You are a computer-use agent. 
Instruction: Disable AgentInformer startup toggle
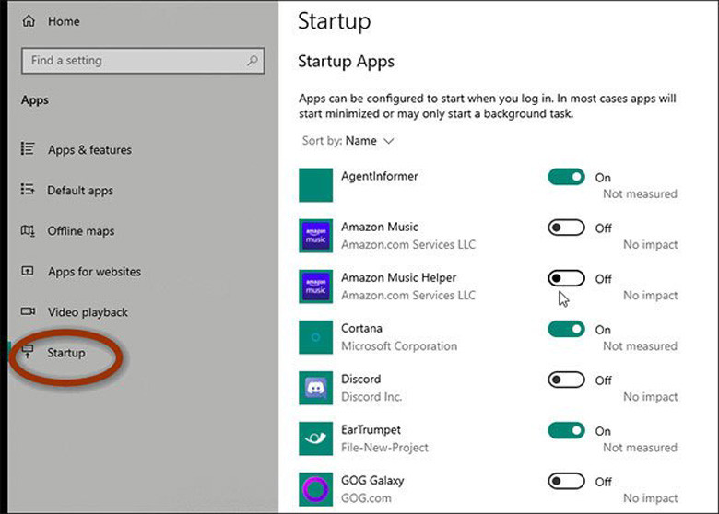566,177
